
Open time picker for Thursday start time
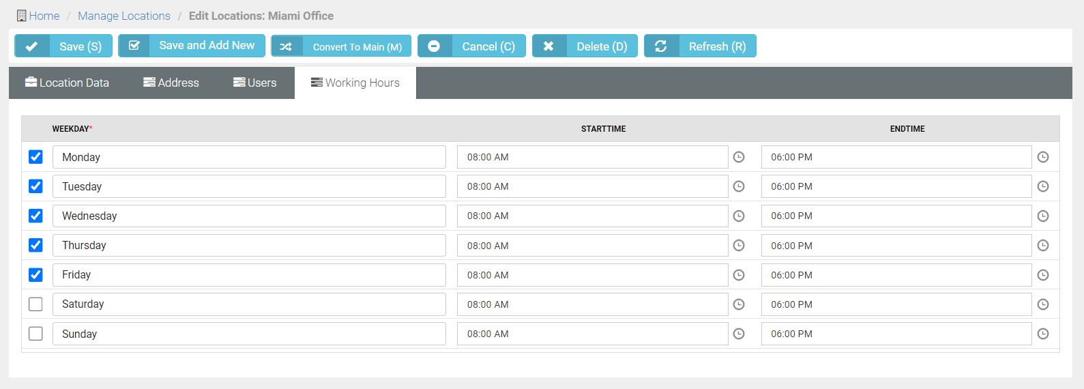tap(739, 246)
